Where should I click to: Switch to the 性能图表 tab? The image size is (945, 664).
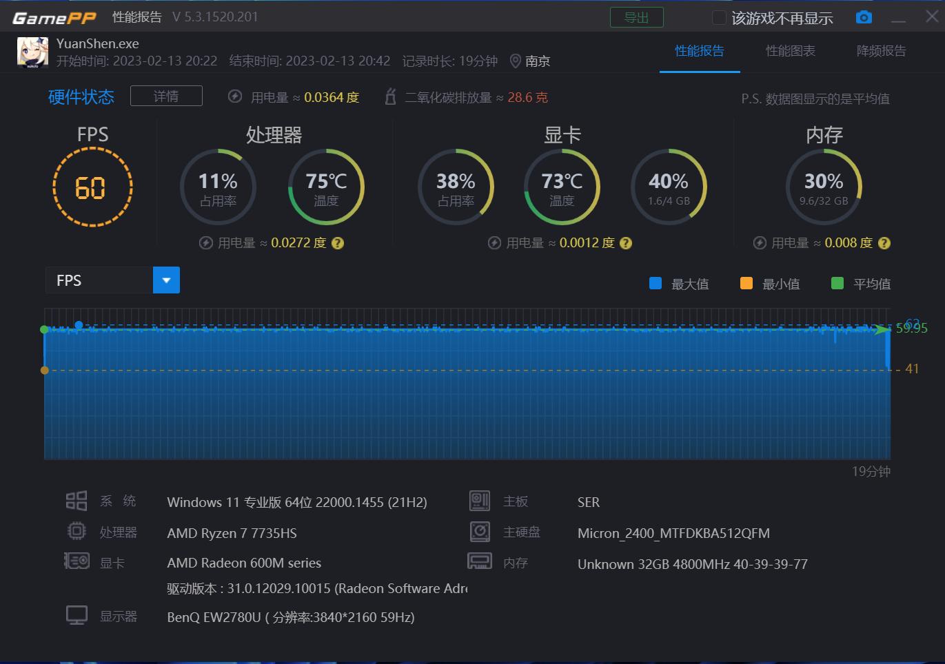point(790,50)
